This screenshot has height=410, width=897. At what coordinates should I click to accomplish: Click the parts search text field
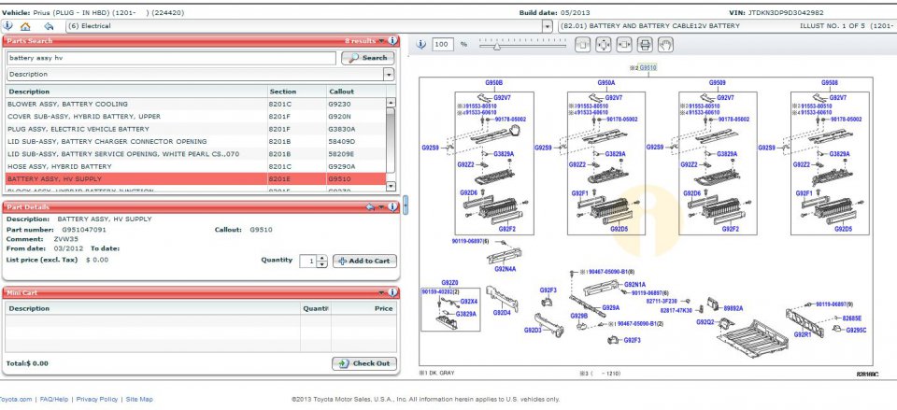pyautogui.click(x=171, y=58)
